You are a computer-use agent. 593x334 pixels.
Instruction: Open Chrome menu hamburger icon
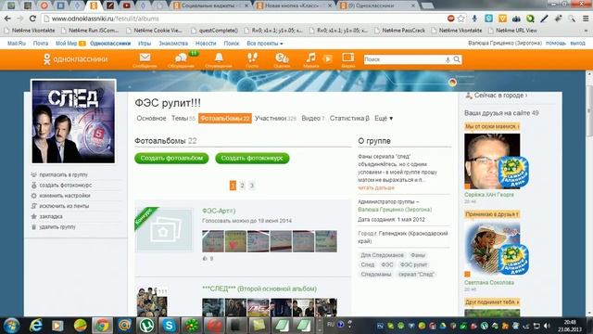coord(586,19)
